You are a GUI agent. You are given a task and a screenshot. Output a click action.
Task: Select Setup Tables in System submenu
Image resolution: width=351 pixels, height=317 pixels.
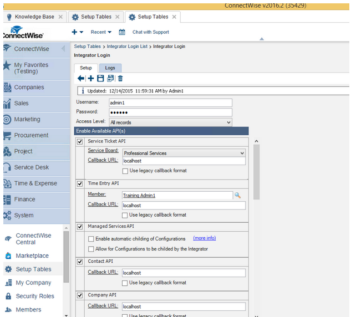(33, 269)
